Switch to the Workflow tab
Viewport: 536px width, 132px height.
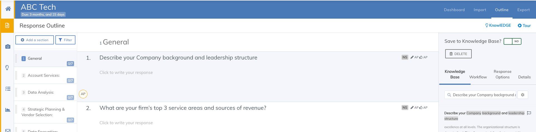pyautogui.click(x=478, y=77)
